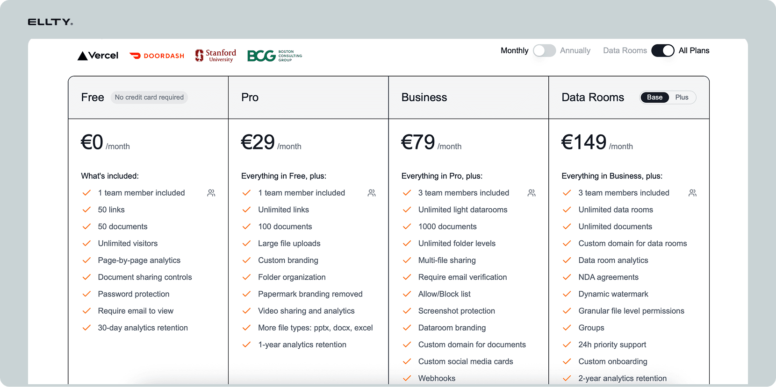
Task: Click team members icon in Business plan
Action: (532, 193)
